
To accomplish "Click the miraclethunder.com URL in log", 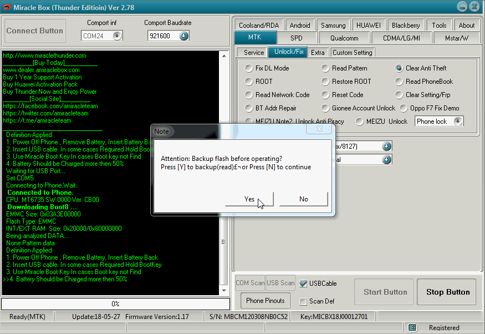I will point(44,55).
